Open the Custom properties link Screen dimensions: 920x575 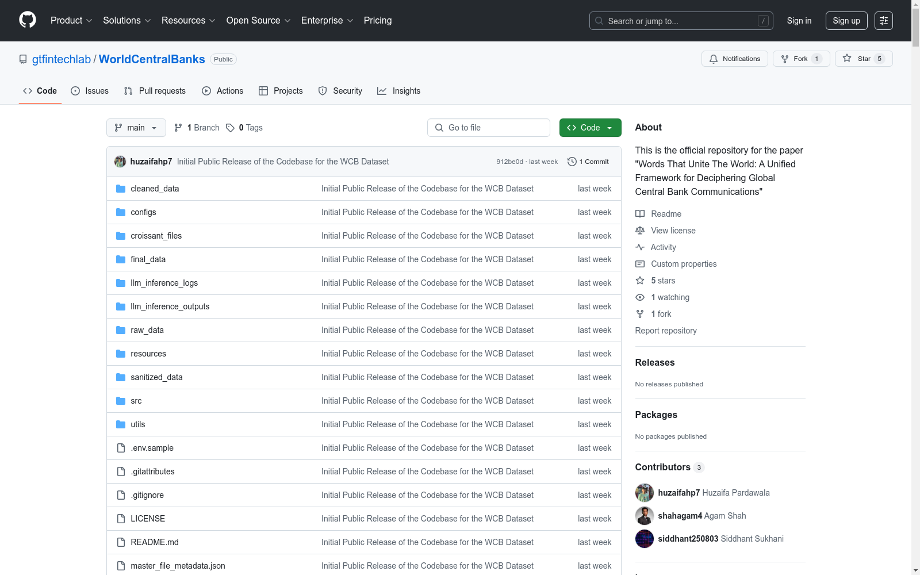tap(684, 264)
